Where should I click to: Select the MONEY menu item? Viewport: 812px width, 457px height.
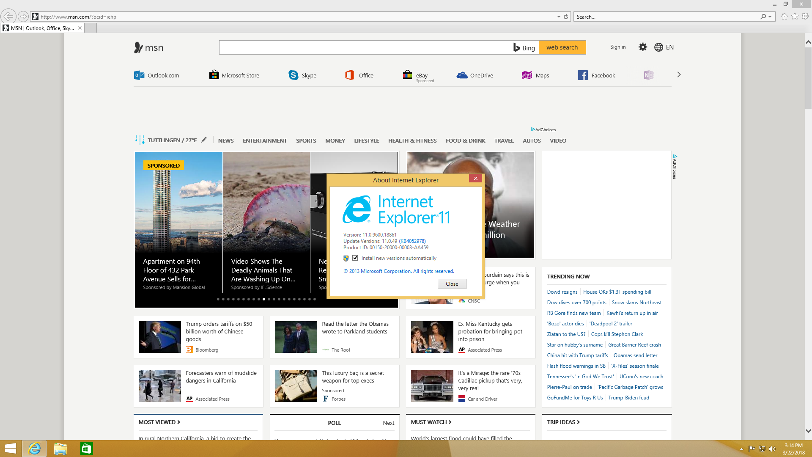[335, 140]
